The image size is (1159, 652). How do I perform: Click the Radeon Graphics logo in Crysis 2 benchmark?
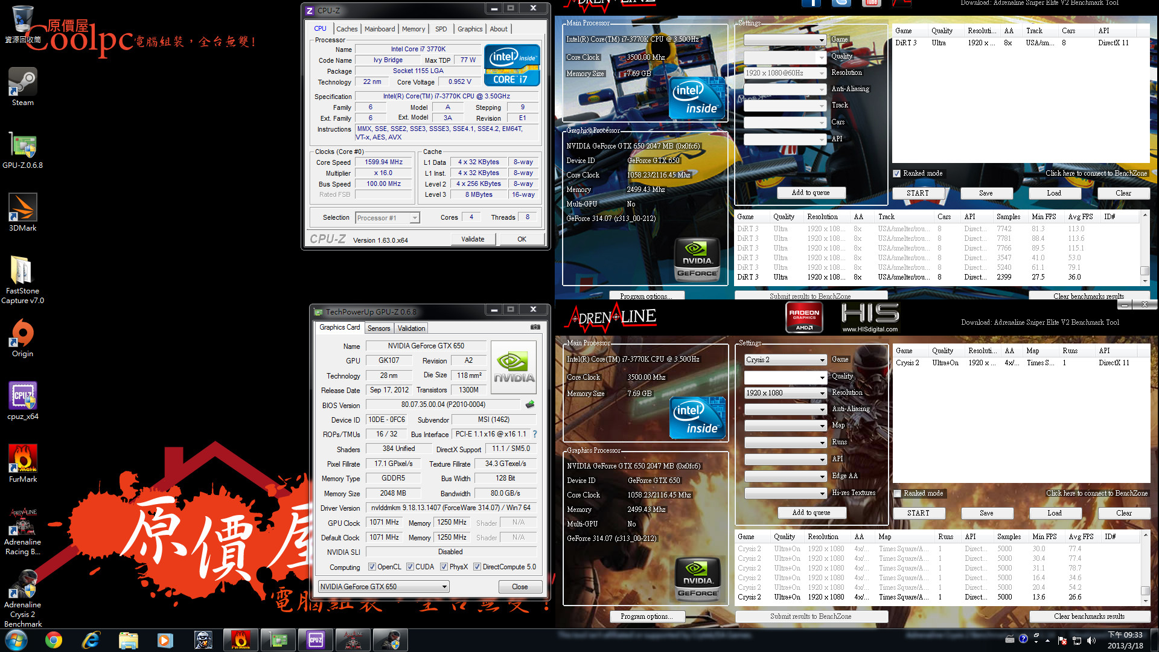pos(804,317)
